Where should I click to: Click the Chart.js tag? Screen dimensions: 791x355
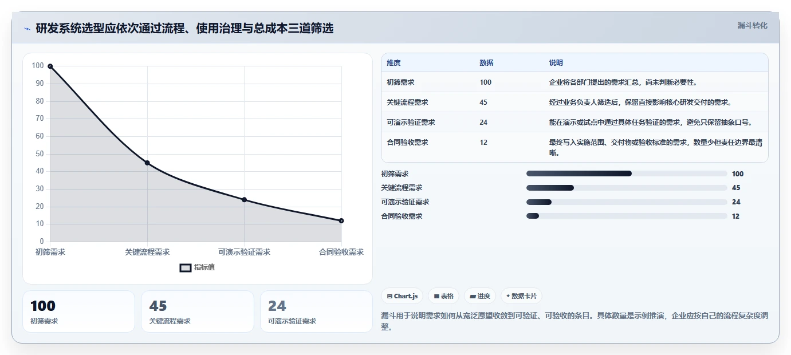click(x=402, y=296)
